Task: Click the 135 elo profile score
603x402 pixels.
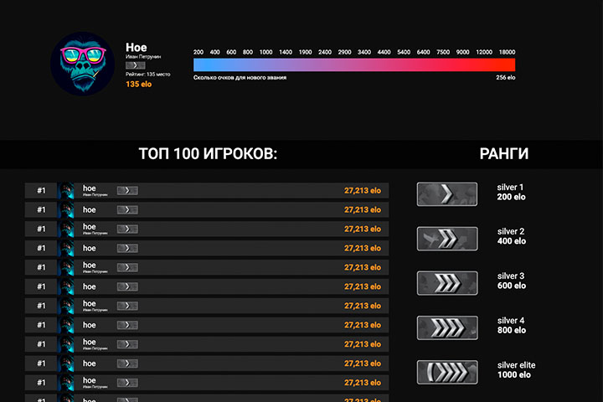Action: coord(138,84)
